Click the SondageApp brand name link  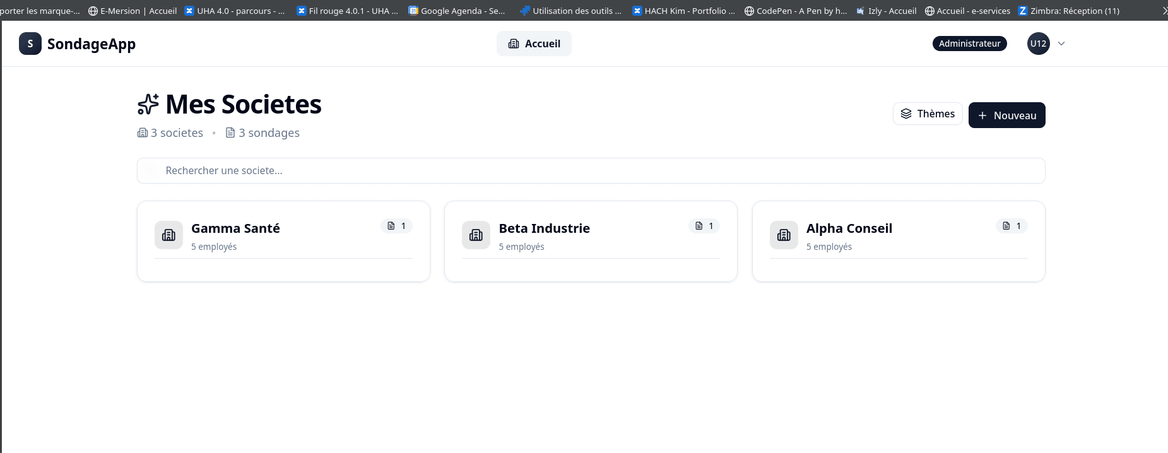pos(91,44)
